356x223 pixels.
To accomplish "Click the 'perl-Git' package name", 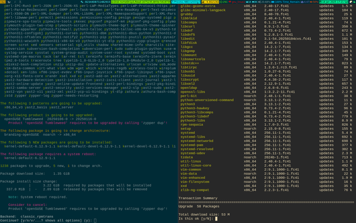I will [189, 96].
